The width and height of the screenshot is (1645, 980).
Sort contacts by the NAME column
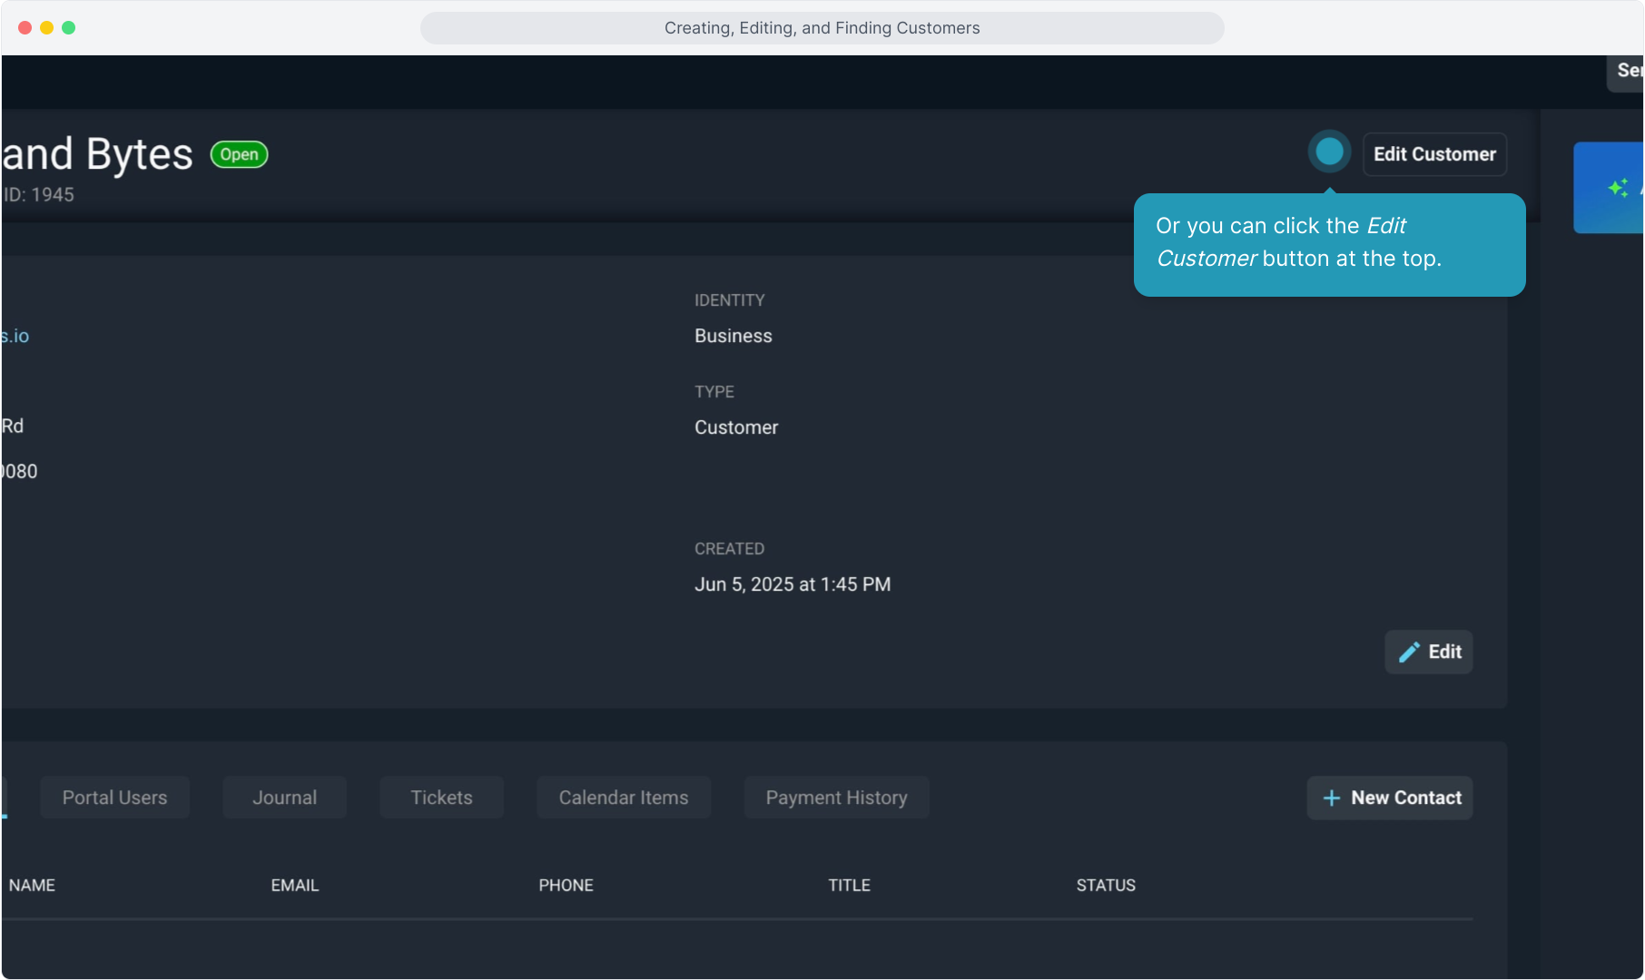coord(32,885)
